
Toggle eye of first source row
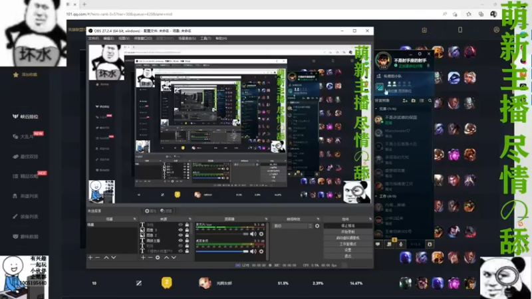tap(180, 225)
